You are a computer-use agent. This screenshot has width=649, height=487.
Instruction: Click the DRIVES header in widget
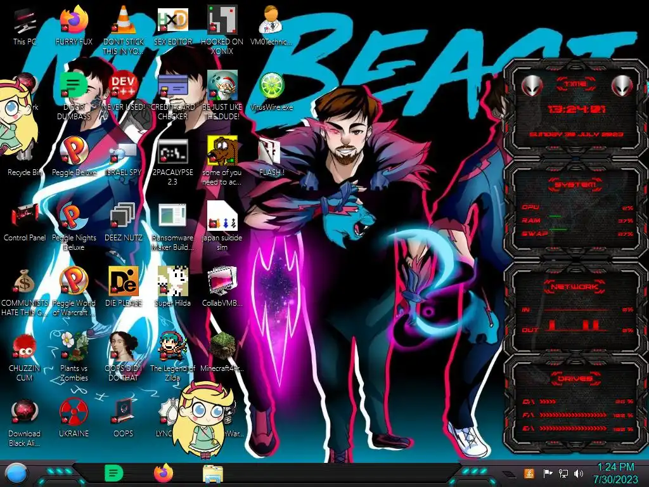[x=575, y=379]
